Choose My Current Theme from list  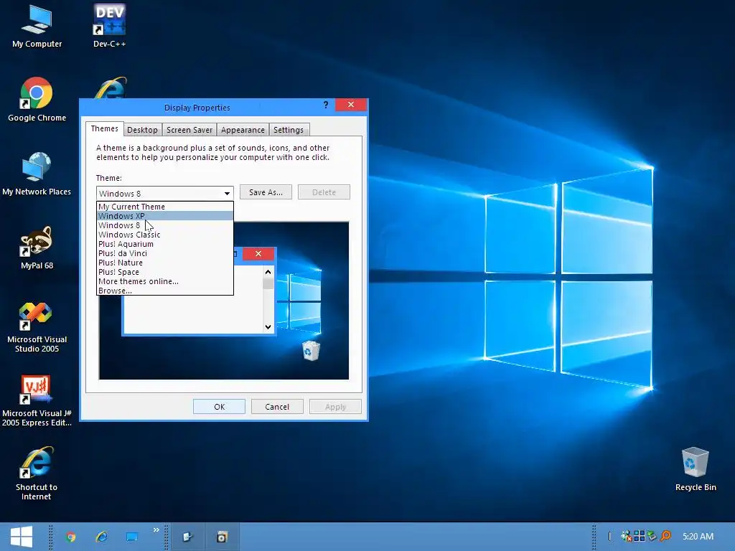[165, 207]
